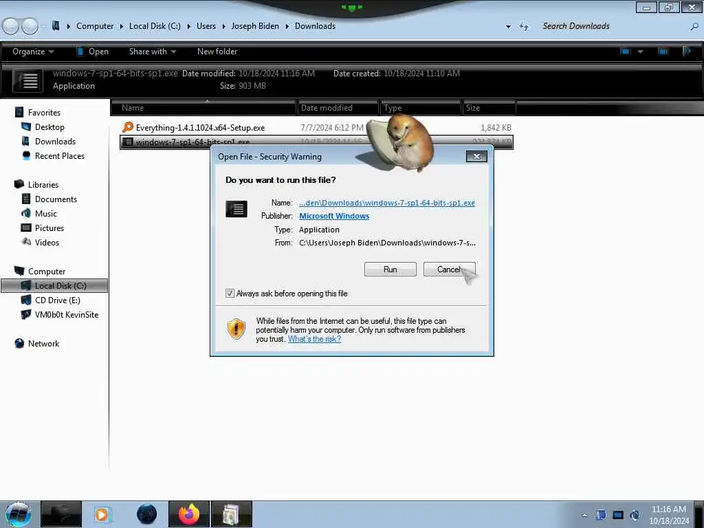Open the Pictures library
Image resolution: width=704 pixels, height=528 pixels.
(49, 228)
